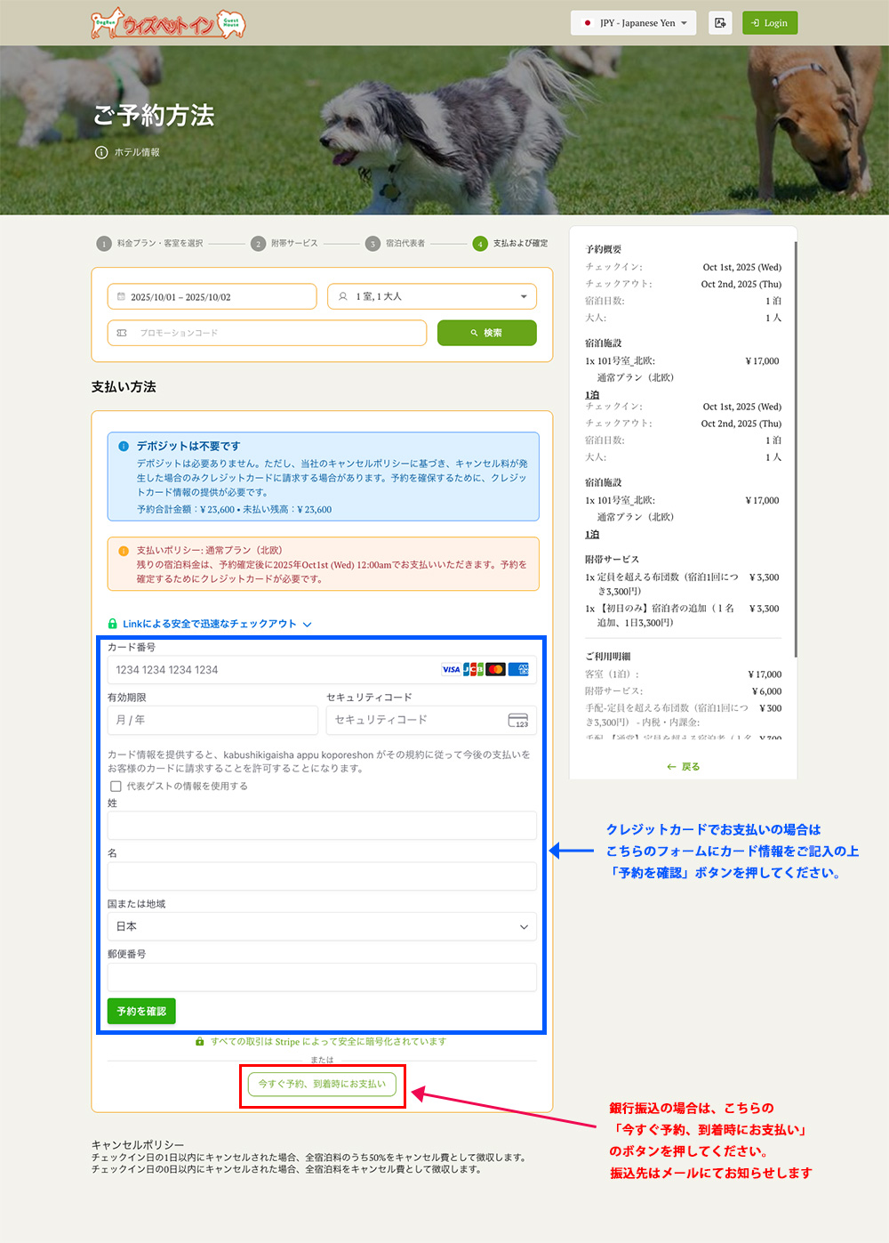Click the promotion code ticket icon
The width and height of the screenshot is (889, 1243).
[x=122, y=333]
